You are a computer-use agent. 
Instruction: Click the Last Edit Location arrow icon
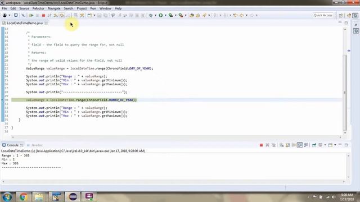pos(235,15)
